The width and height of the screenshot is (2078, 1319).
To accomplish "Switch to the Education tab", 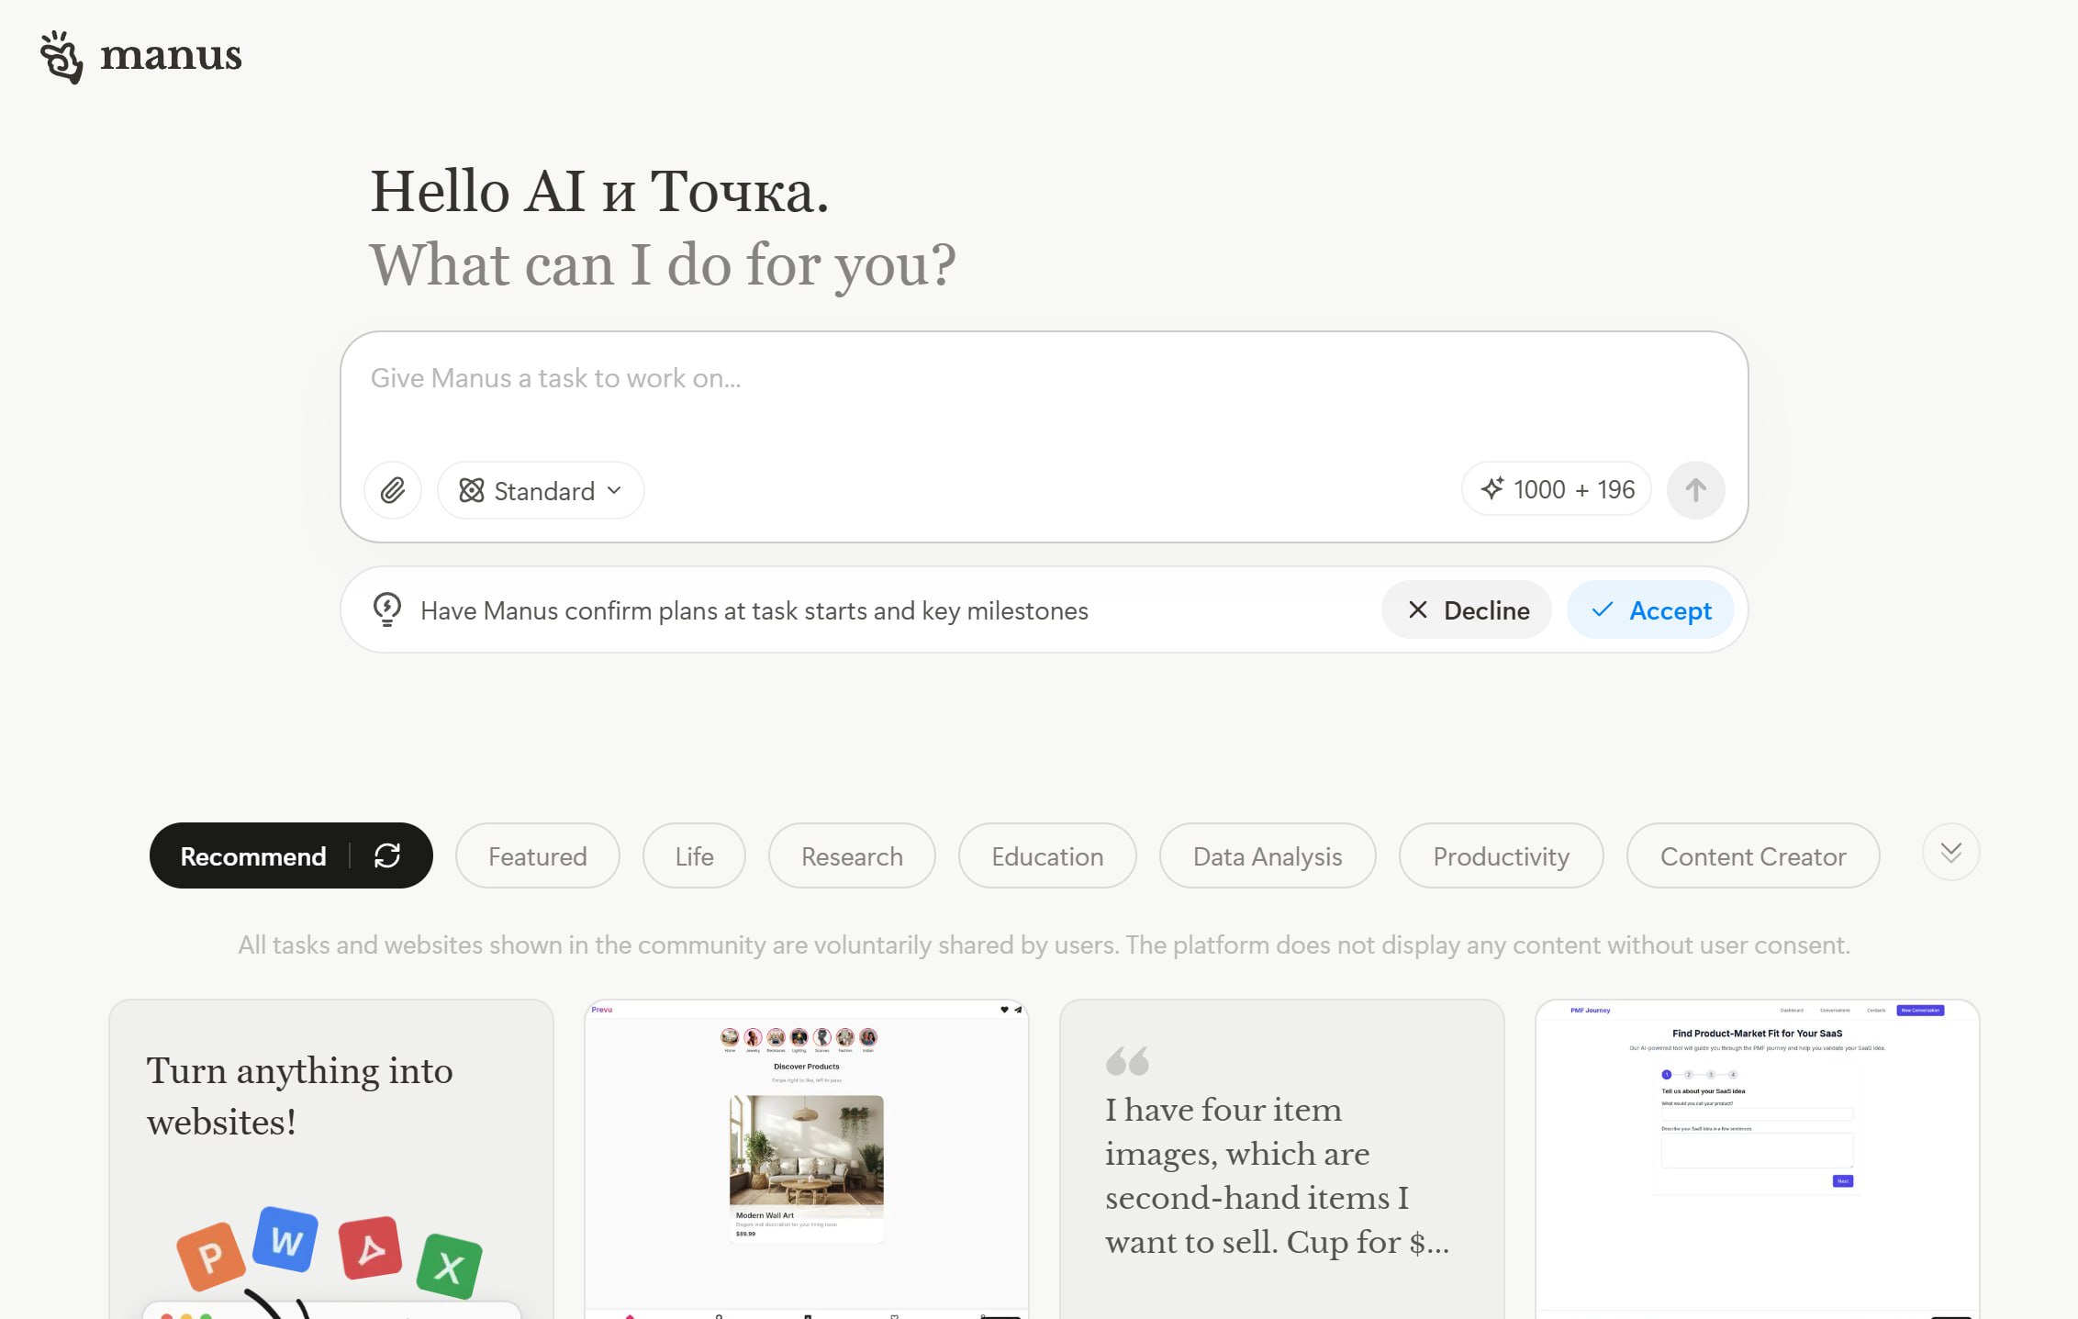I will pyautogui.click(x=1047, y=855).
